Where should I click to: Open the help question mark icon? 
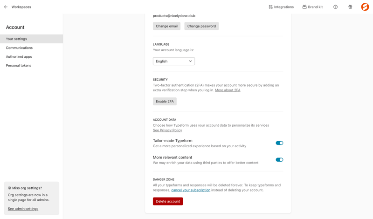[335, 7]
